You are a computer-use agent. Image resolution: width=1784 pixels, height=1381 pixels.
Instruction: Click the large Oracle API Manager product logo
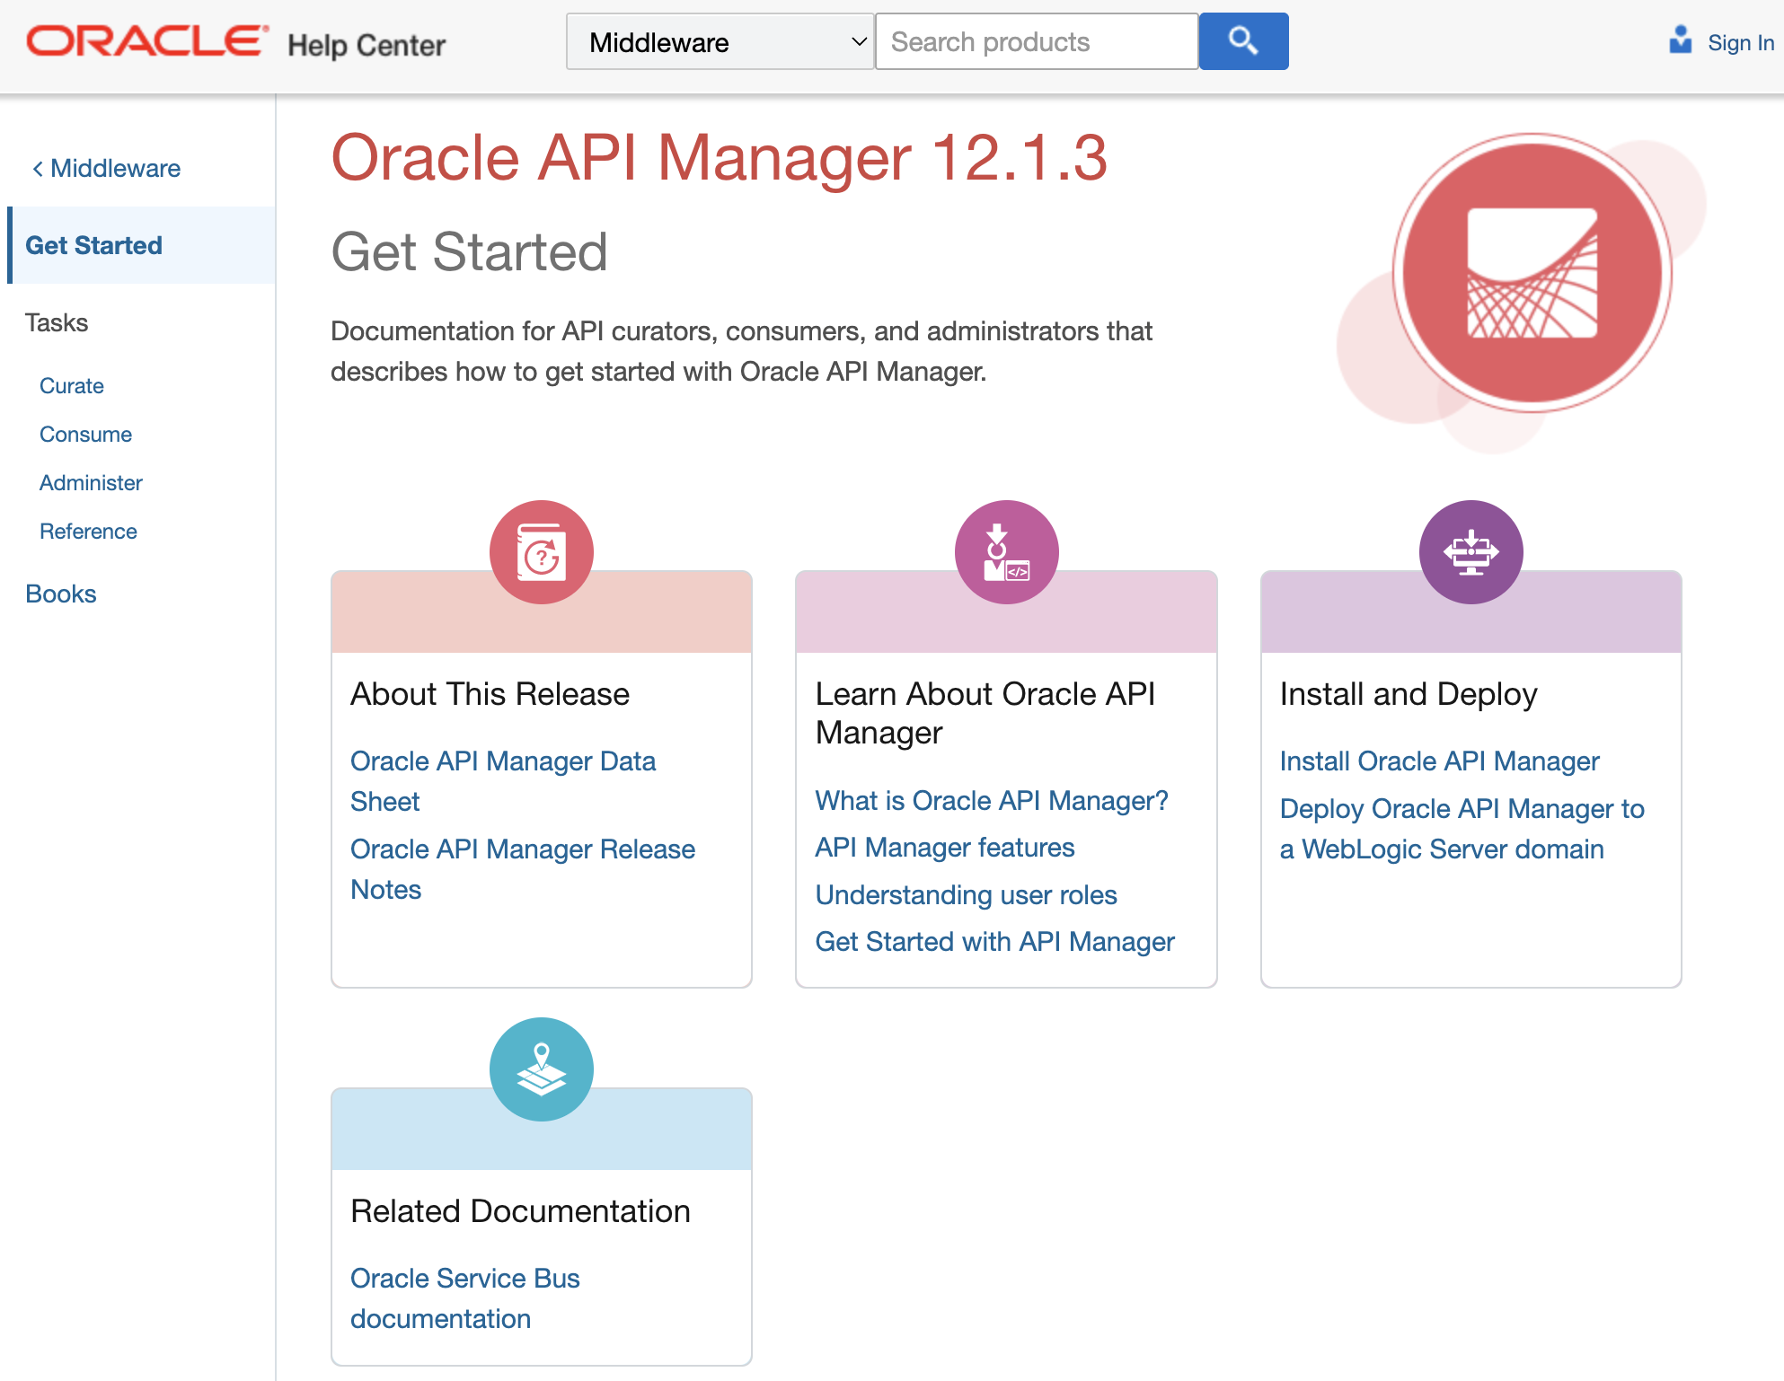coord(1532,273)
